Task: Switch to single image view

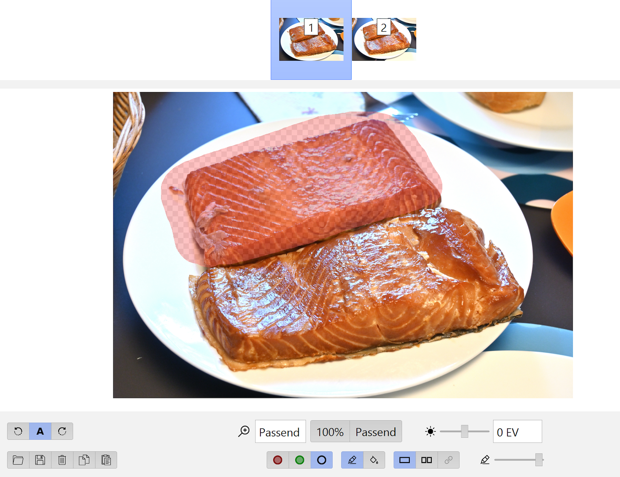Action: click(405, 460)
